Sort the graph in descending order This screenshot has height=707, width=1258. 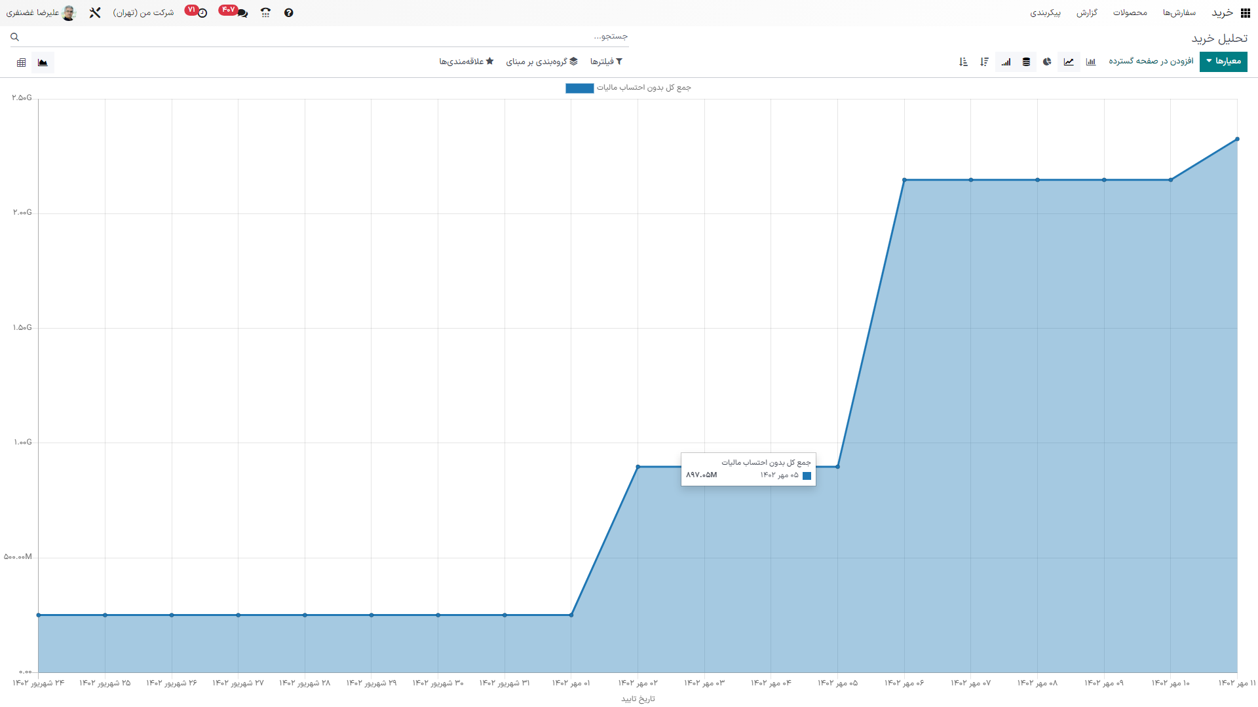(984, 62)
